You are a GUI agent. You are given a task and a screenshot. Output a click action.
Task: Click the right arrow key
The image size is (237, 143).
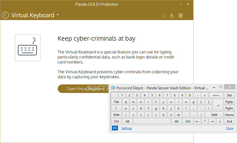tap(212, 121)
